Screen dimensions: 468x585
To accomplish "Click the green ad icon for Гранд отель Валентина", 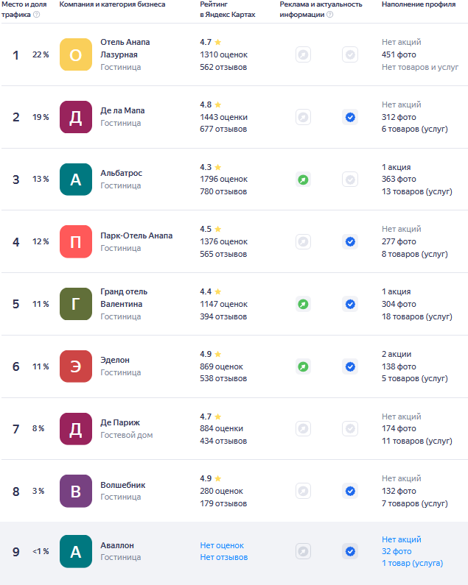I will point(303,304).
